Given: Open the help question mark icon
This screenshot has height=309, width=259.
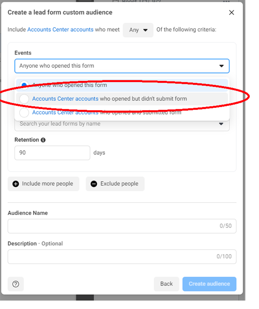Looking at the screenshot, I should (x=16, y=284).
